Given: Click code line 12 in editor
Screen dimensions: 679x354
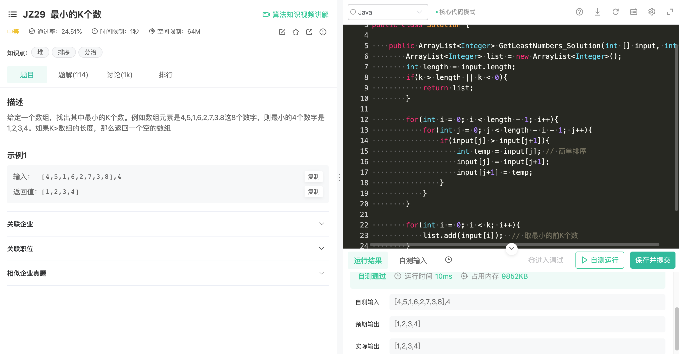Looking at the screenshot, I should (x=482, y=120).
